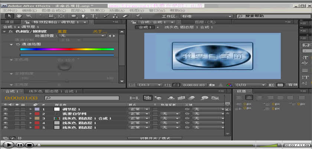Click the video player stop button

pos(29,145)
